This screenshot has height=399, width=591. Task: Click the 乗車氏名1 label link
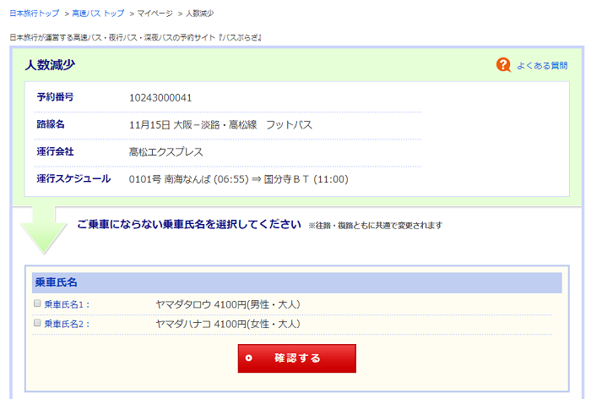[67, 304]
